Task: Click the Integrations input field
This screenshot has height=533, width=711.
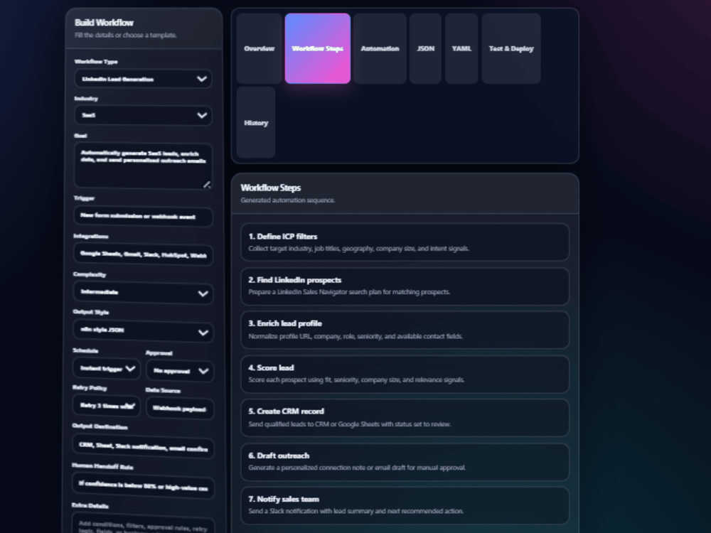Action: tap(143, 254)
